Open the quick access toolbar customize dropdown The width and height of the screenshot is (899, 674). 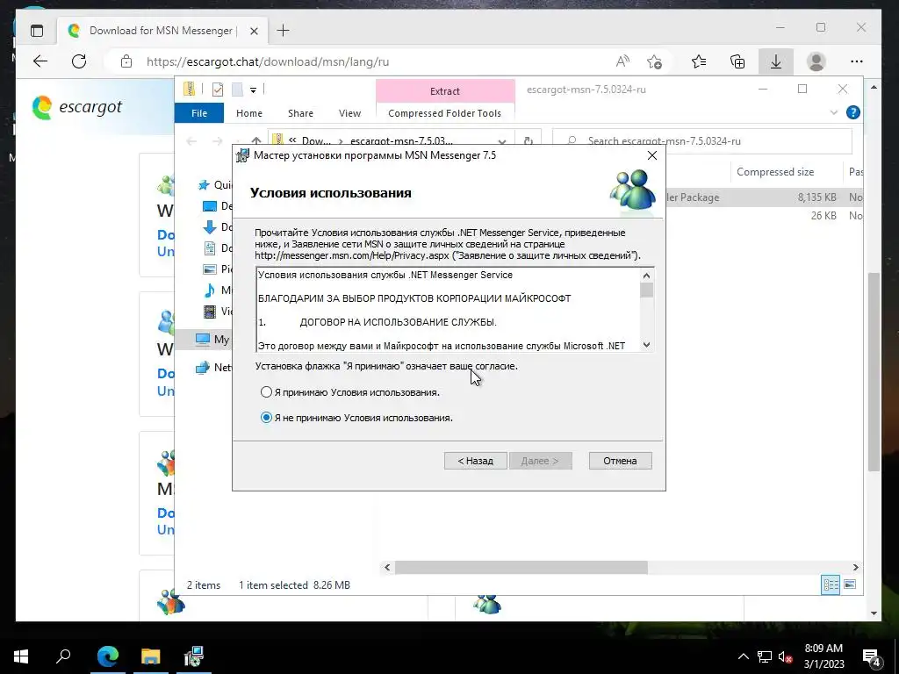pos(253,90)
